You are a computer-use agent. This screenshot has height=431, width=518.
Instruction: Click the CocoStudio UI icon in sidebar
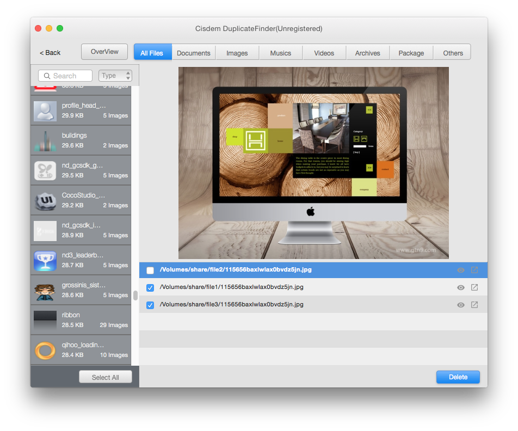point(45,200)
